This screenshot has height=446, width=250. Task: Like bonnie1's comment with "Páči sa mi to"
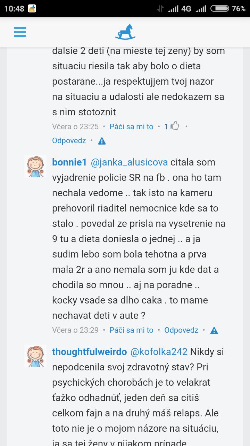pos(131,330)
